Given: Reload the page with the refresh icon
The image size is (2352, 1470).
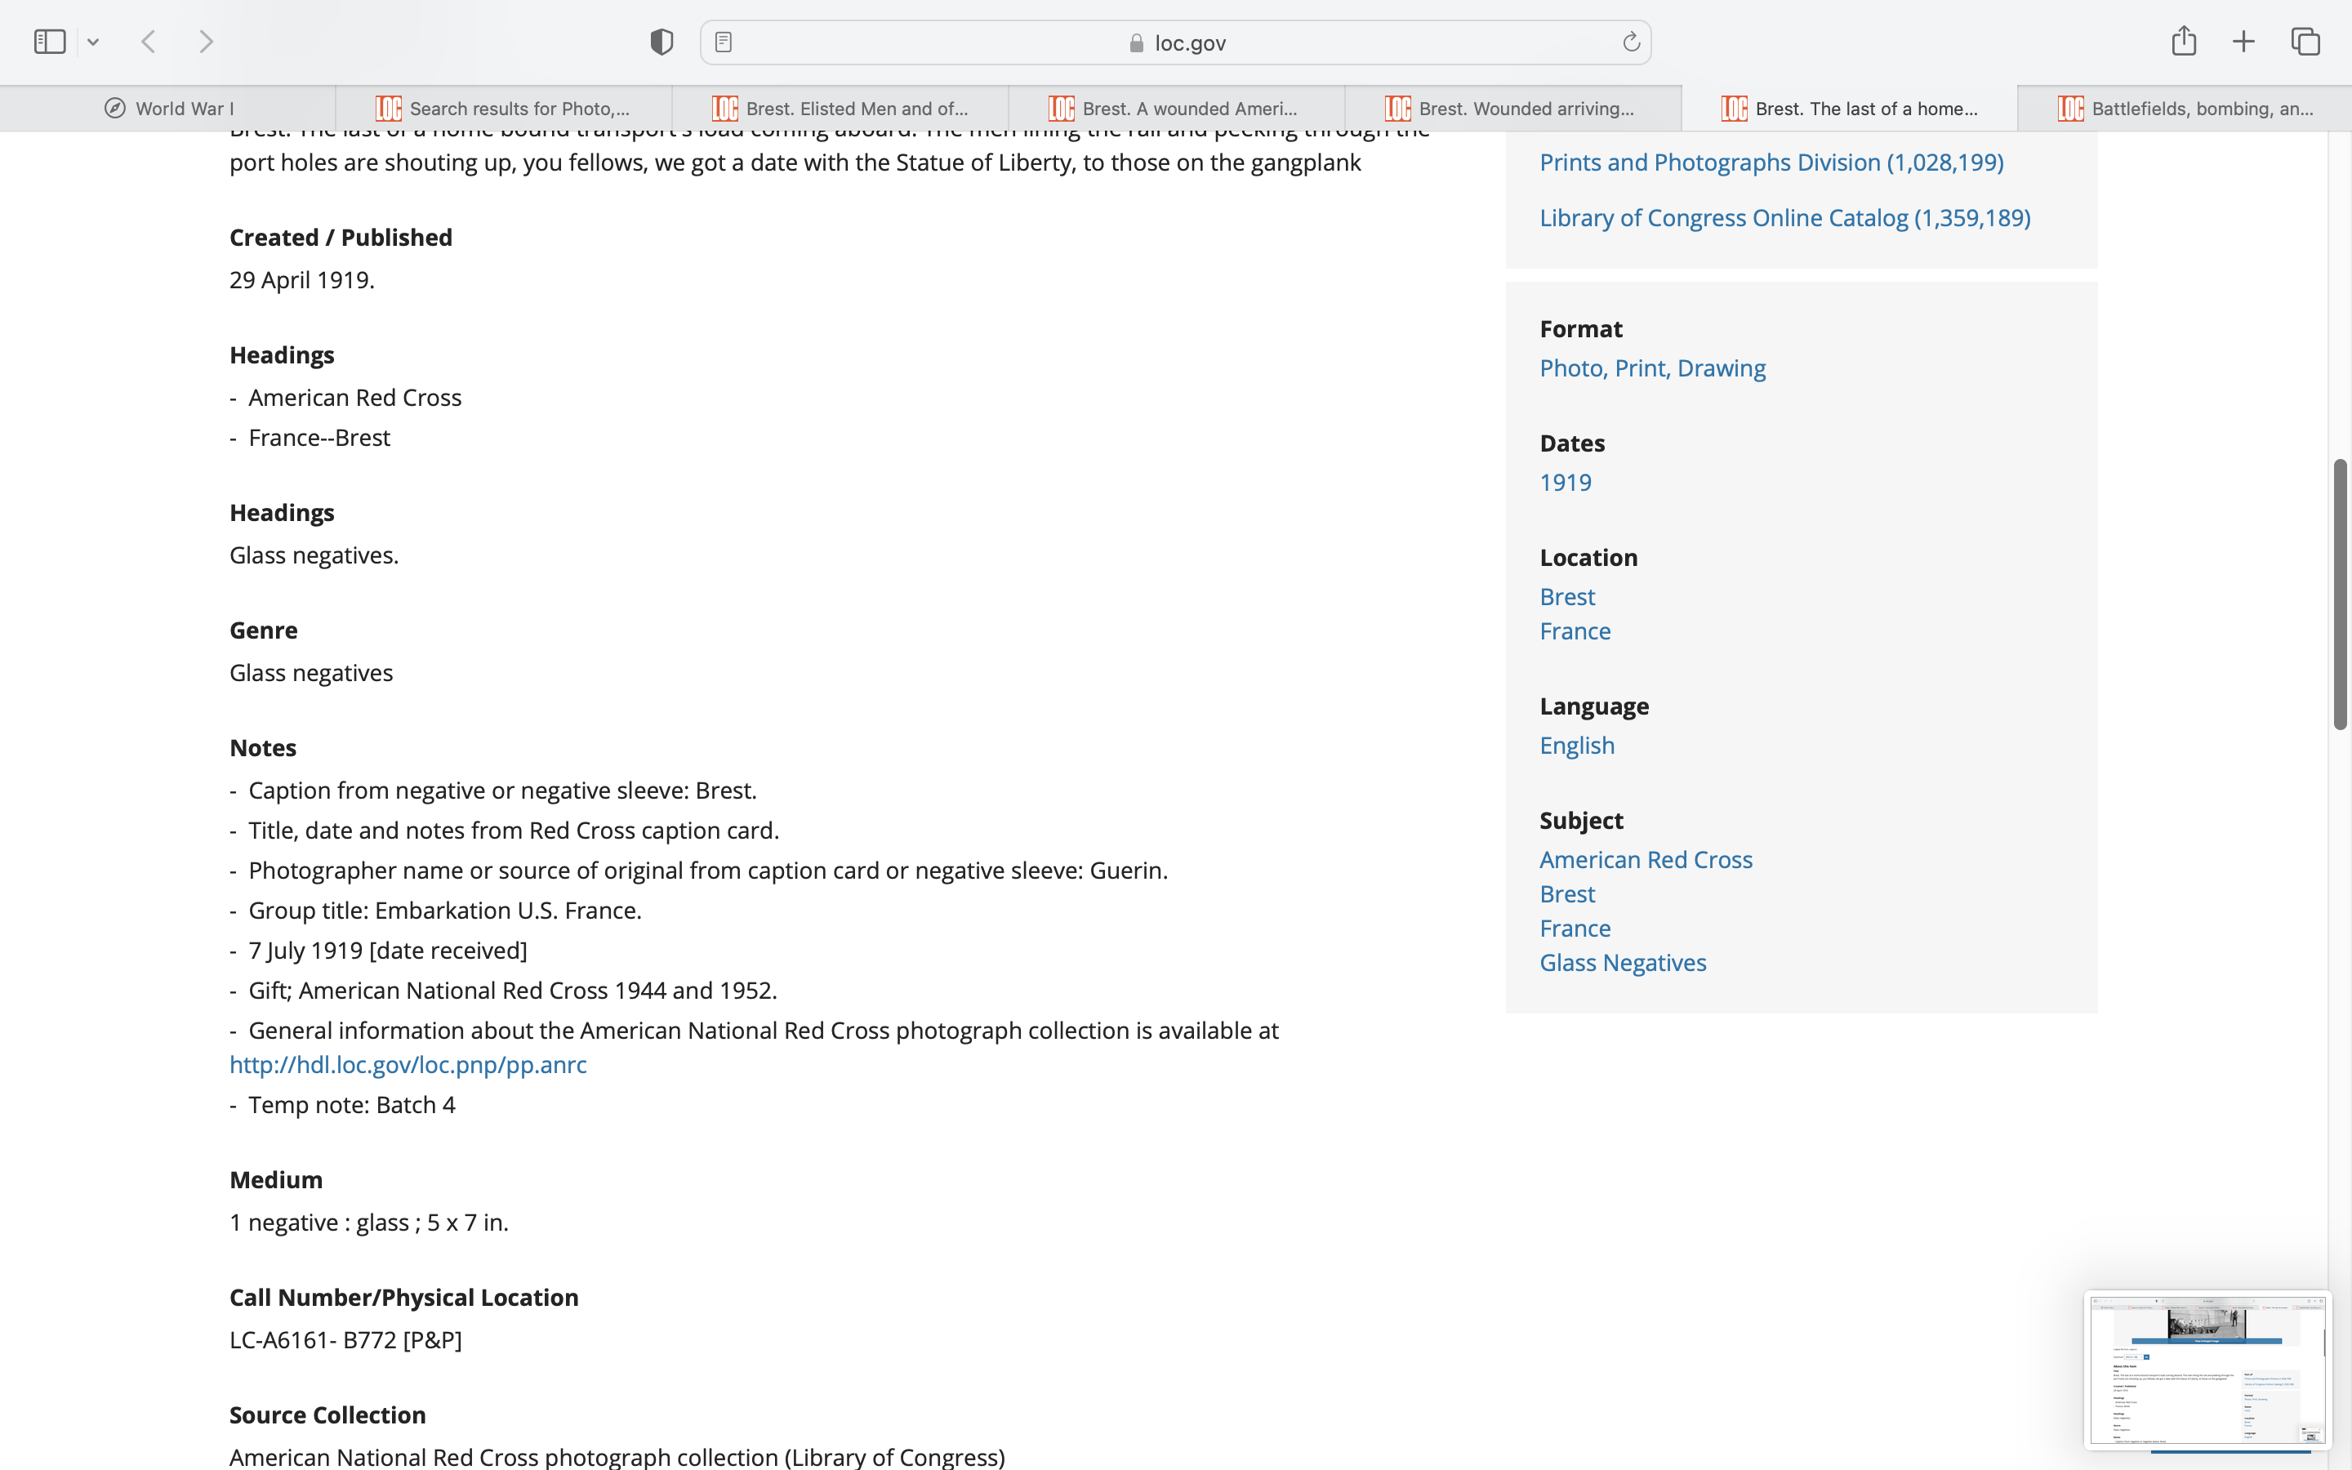Looking at the screenshot, I should click(x=1631, y=42).
